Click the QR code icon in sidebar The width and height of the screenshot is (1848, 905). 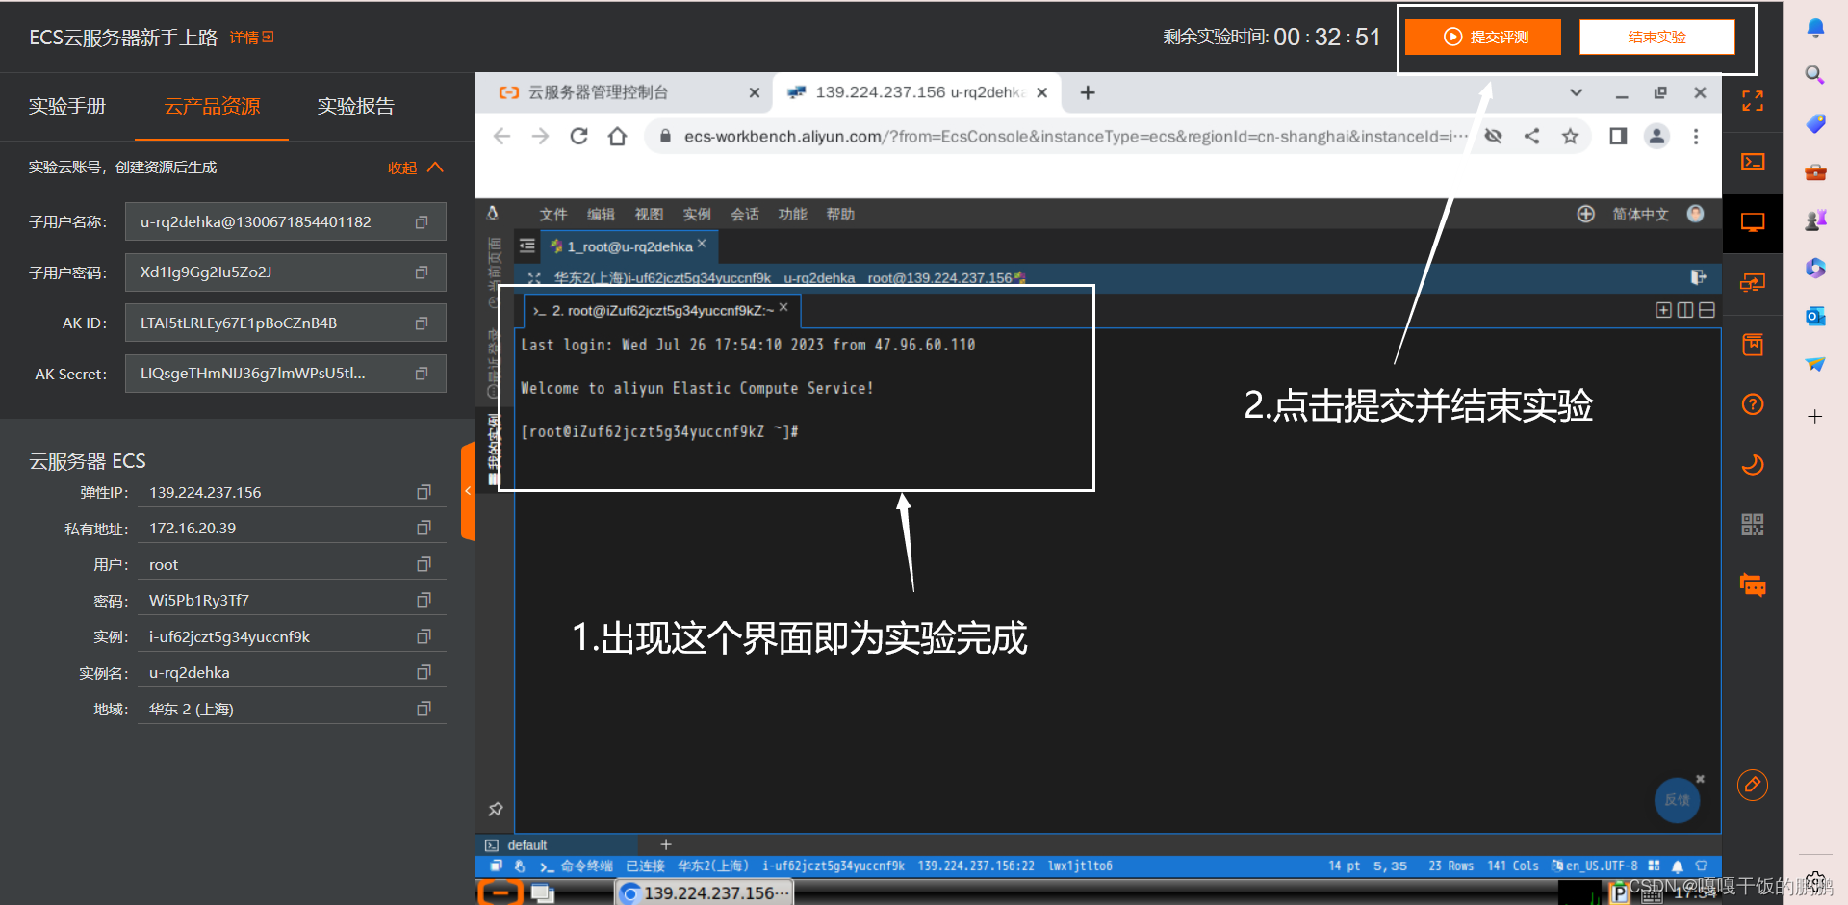click(x=1753, y=525)
